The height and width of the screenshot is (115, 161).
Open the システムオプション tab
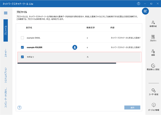coord(6,75)
